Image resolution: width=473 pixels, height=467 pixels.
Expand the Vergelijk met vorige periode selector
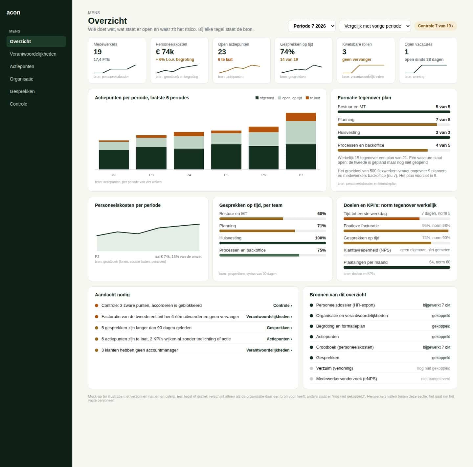(375, 26)
